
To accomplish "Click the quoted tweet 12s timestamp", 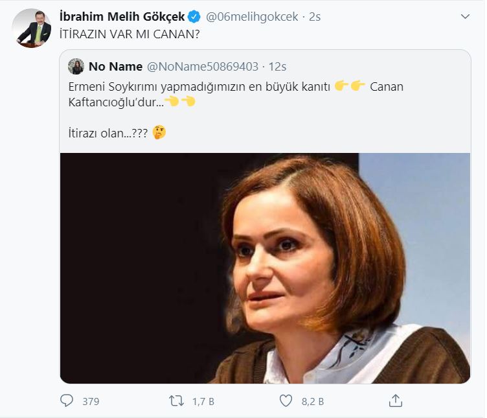I will pyautogui.click(x=277, y=67).
